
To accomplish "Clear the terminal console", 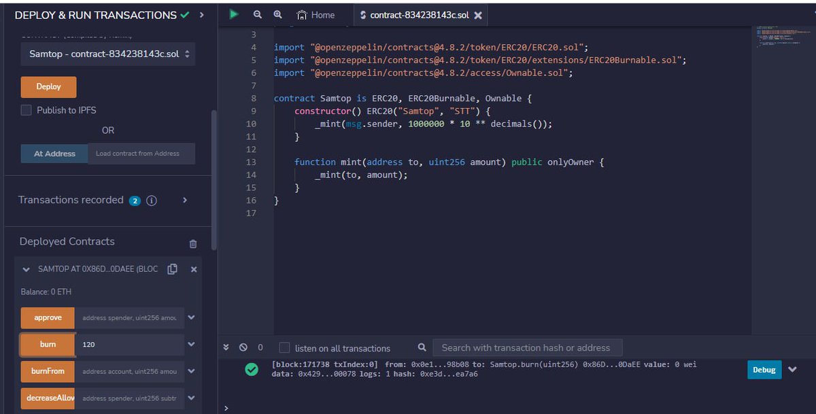I will tap(243, 347).
